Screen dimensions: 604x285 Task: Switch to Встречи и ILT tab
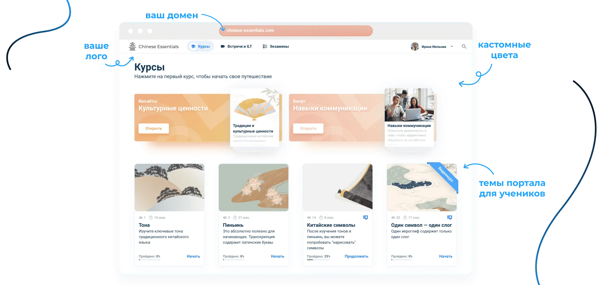(x=236, y=46)
